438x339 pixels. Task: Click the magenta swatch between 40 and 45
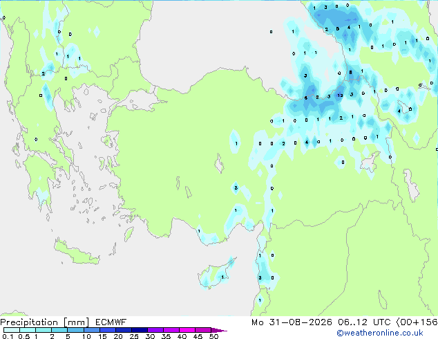(x=187, y=330)
